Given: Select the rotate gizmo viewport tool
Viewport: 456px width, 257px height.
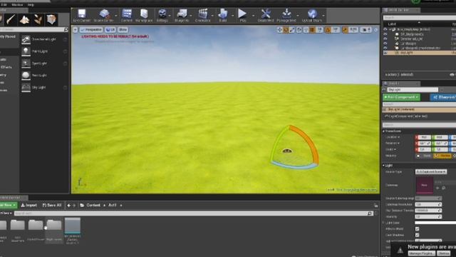Looking at the screenshot, I should pos(286,30).
